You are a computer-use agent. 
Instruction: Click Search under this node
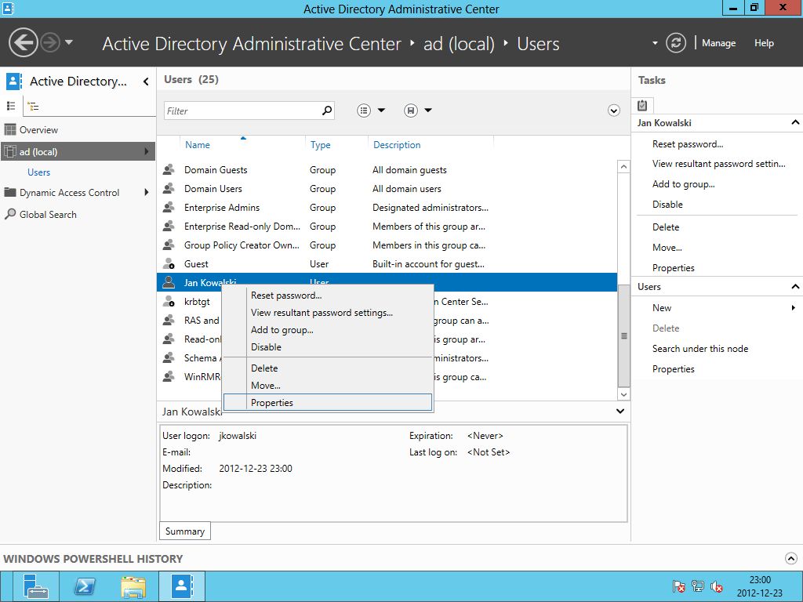[700, 349]
